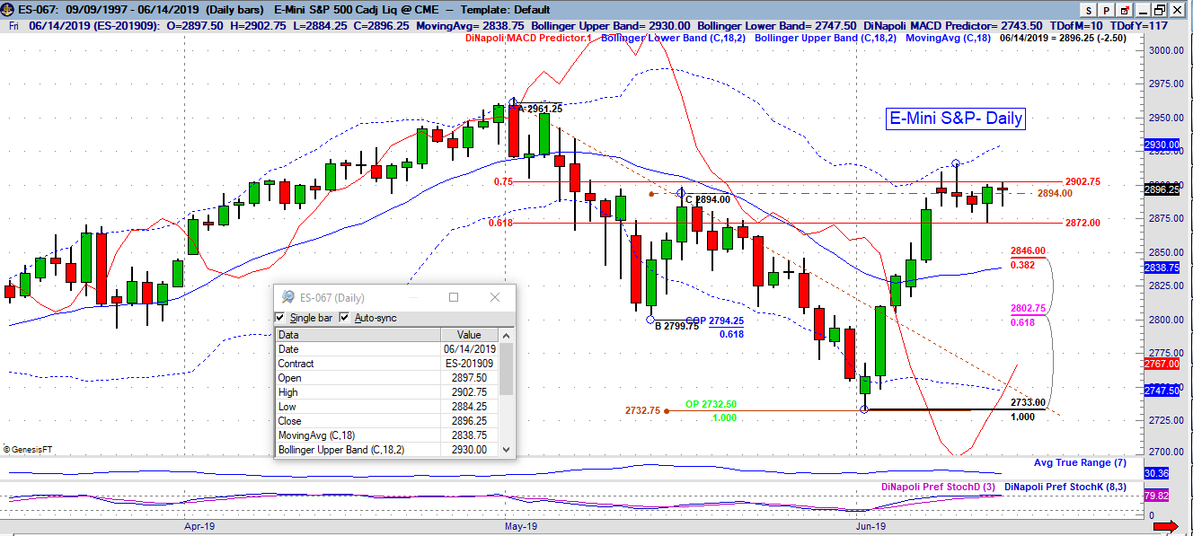Click the A 2961.25 point label
1193x536 pixels.
point(541,109)
